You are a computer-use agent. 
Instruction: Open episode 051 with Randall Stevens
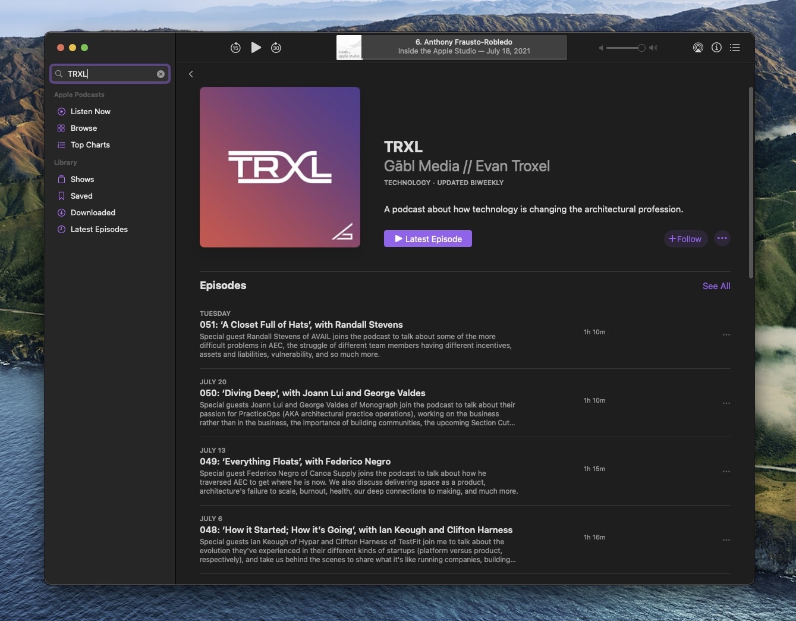301,325
